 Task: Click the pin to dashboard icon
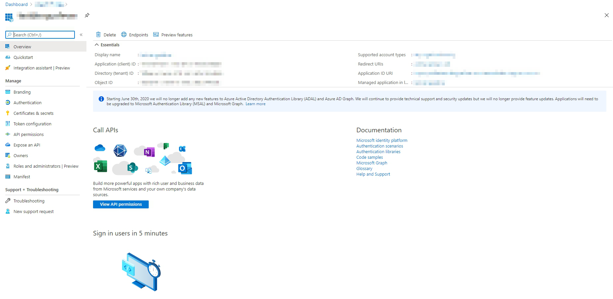click(x=87, y=15)
